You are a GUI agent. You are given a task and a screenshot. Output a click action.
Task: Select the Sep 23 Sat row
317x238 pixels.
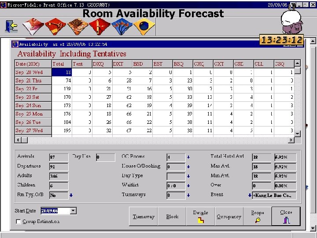[33, 97]
